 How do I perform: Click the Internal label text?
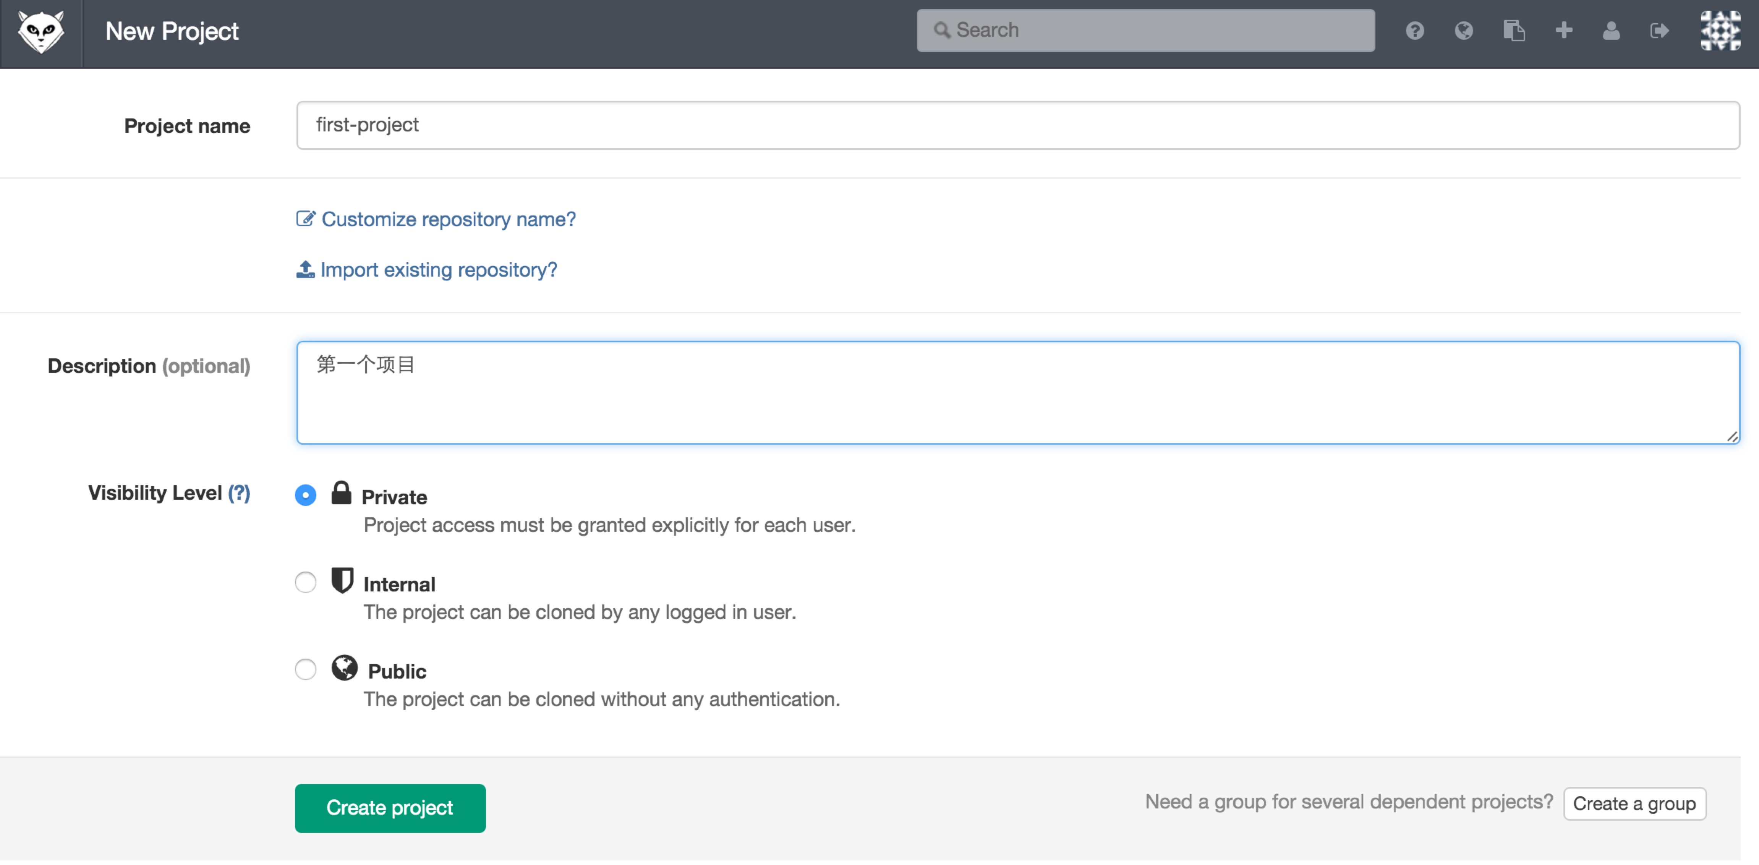(399, 585)
